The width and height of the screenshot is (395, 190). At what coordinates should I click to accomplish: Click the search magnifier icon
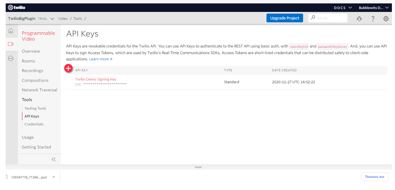point(313,18)
